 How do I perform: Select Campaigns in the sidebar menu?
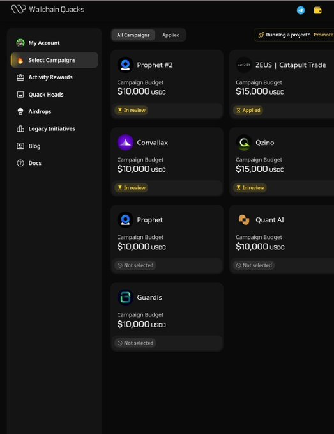tap(54, 60)
